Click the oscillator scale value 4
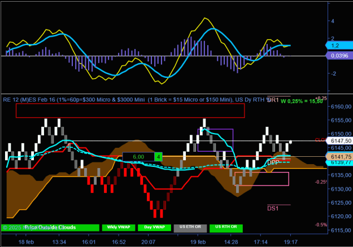This screenshot has height=247, width=353. click(333, 21)
